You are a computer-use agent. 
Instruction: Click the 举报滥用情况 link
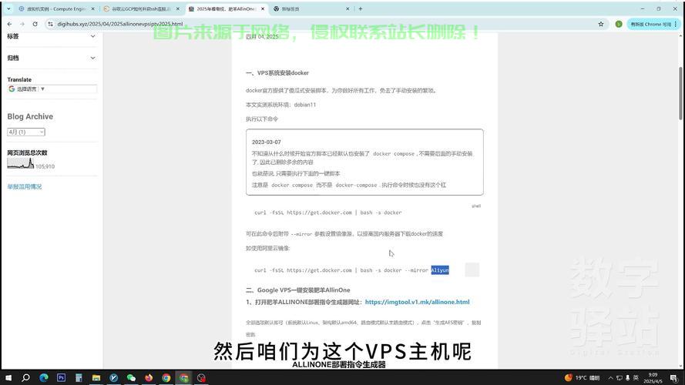[25, 186]
